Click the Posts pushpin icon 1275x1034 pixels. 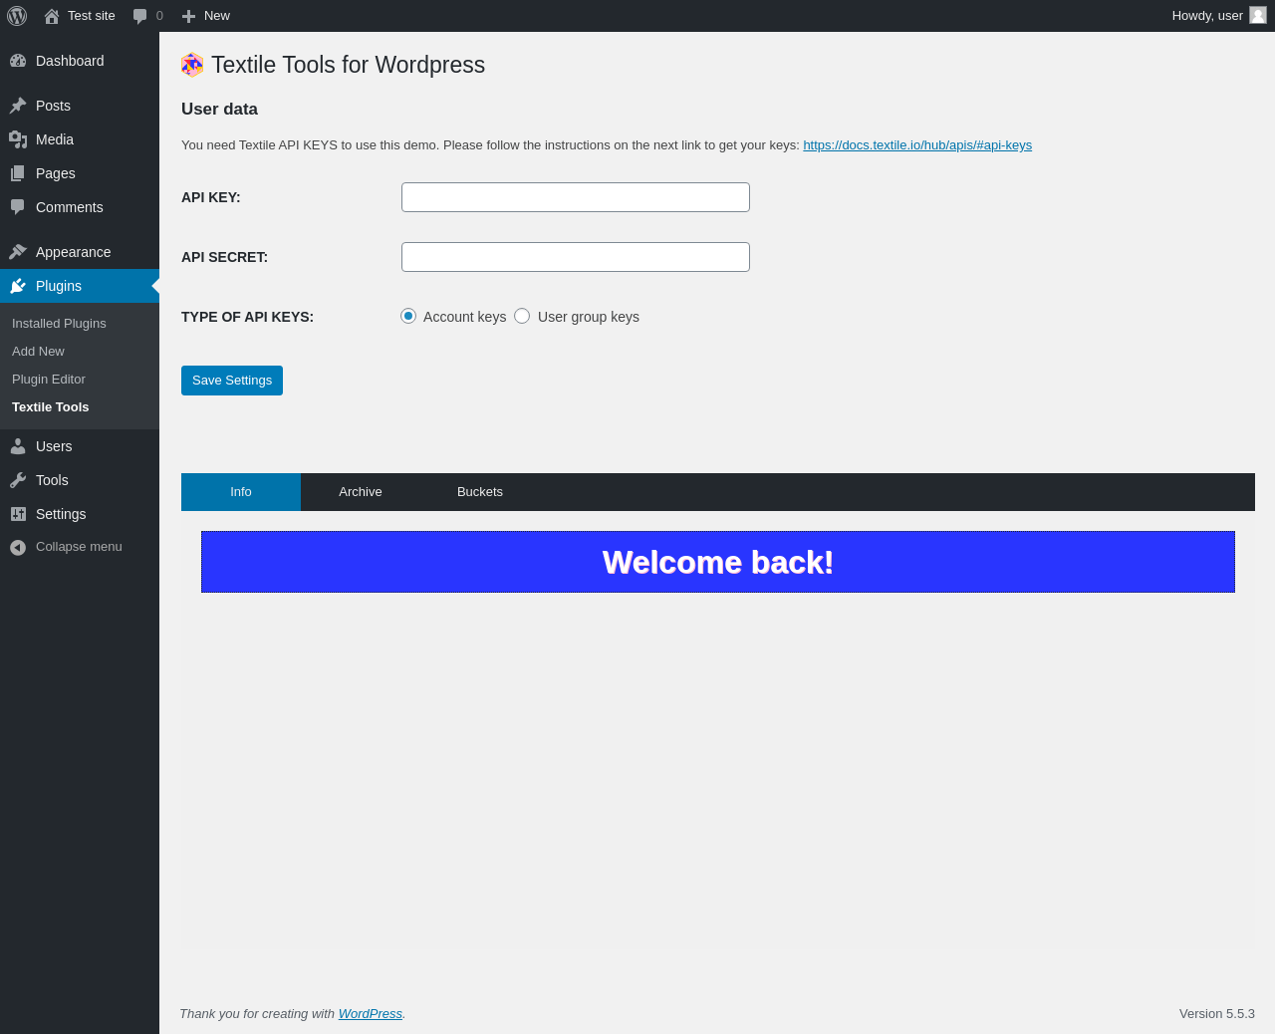click(18, 106)
